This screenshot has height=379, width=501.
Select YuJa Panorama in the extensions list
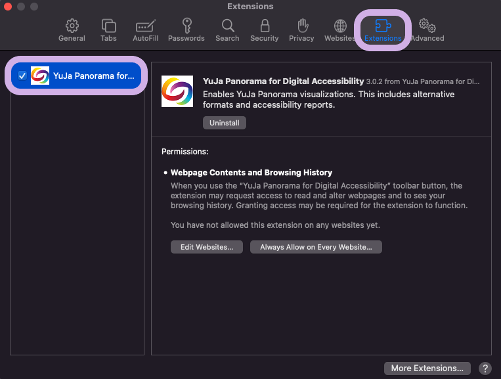pyautogui.click(x=93, y=76)
